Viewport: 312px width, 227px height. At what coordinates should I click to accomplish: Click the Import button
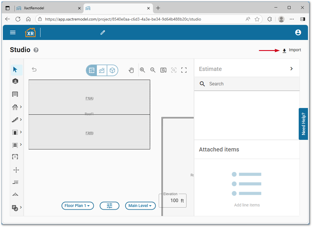click(x=292, y=50)
